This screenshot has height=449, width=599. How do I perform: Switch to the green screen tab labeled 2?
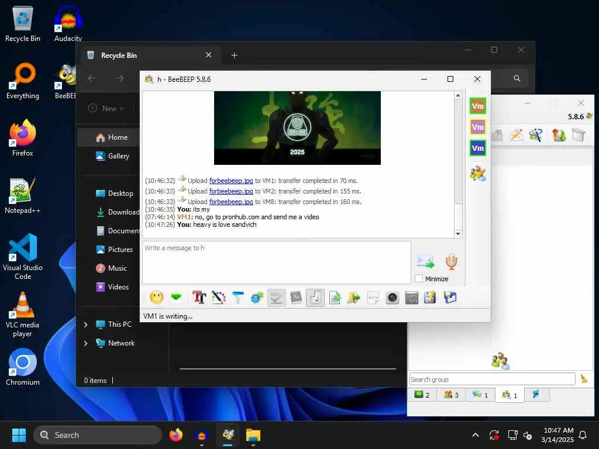coord(422,395)
